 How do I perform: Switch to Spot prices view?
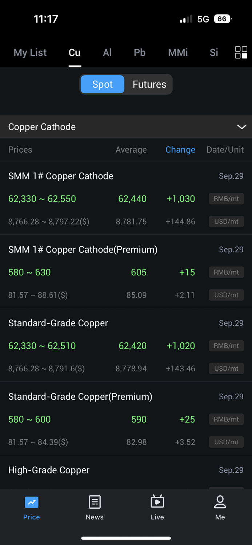[102, 84]
